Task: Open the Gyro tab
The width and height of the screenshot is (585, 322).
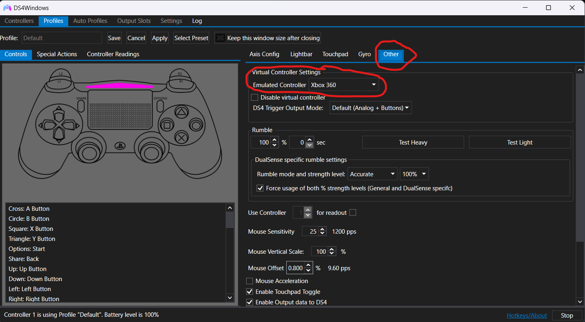Action: point(365,54)
